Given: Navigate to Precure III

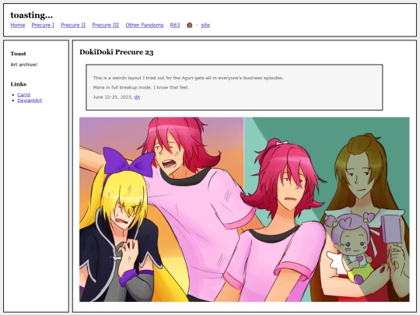Looking at the screenshot, I should 106,25.
